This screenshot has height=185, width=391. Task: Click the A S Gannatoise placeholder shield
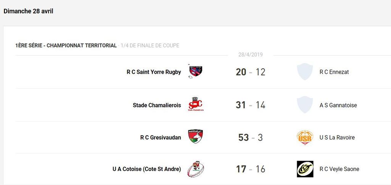(305, 105)
